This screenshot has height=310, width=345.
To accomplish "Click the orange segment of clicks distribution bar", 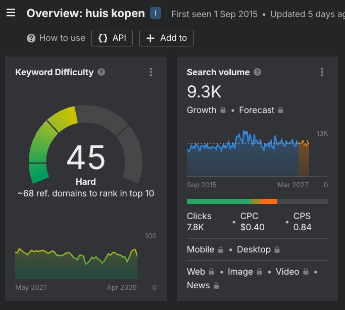I will (x=269, y=201).
